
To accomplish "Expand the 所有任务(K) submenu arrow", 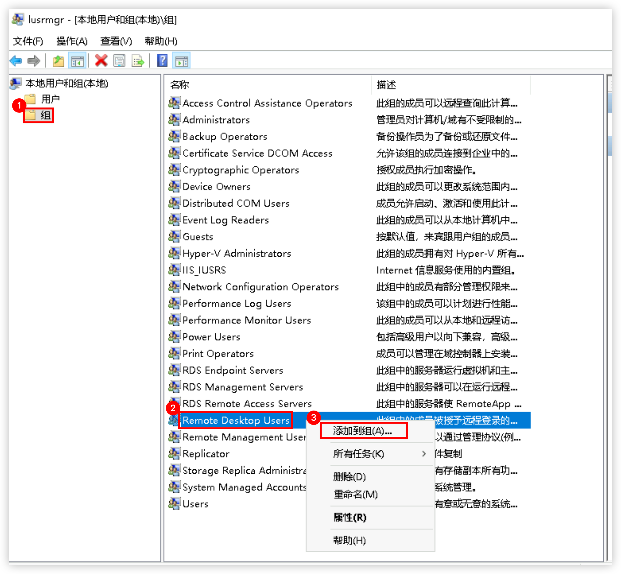I will click(424, 454).
